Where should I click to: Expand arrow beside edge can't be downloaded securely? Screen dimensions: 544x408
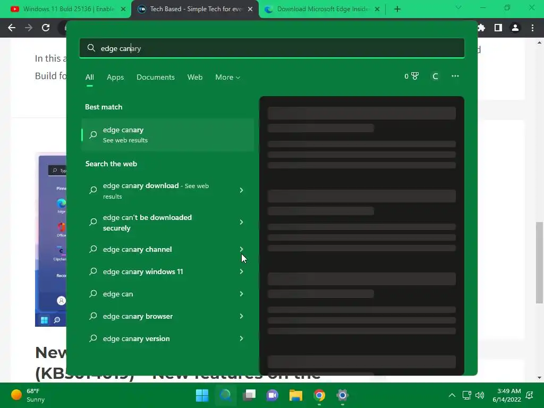[x=242, y=222]
